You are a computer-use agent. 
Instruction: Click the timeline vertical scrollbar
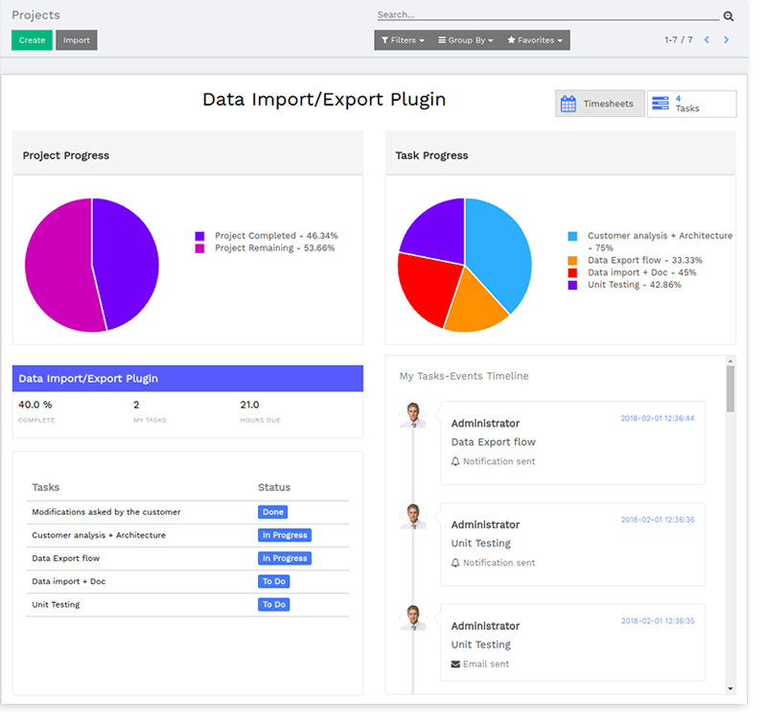(x=731, y=388)
